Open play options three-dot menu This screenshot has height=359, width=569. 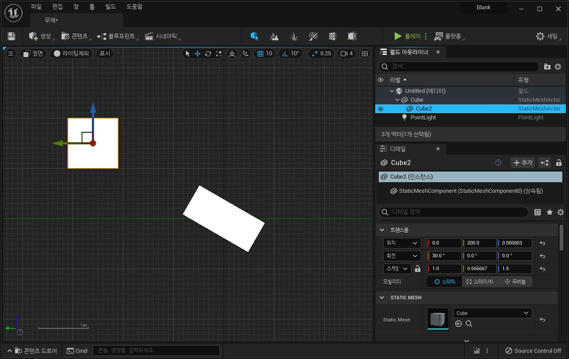click(x=426, y=36)
